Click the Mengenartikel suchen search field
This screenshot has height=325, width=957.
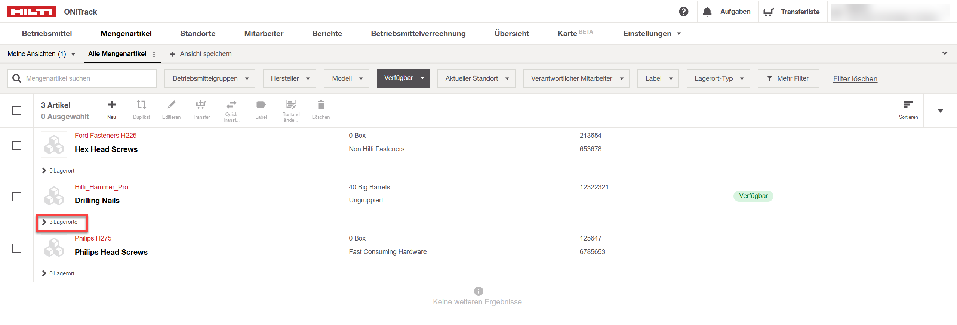tap(82, 78)
